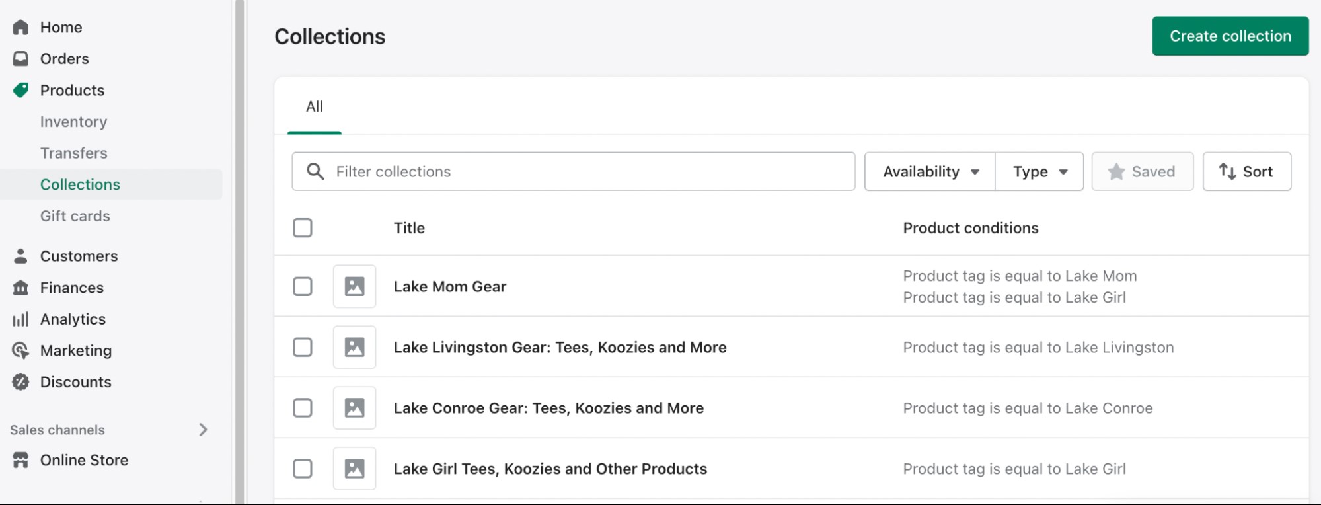The height and width of the screenshot is (505, 1321).
Task: Expand the Sales channels chevron arrow
Action: (x=203, y=430)
